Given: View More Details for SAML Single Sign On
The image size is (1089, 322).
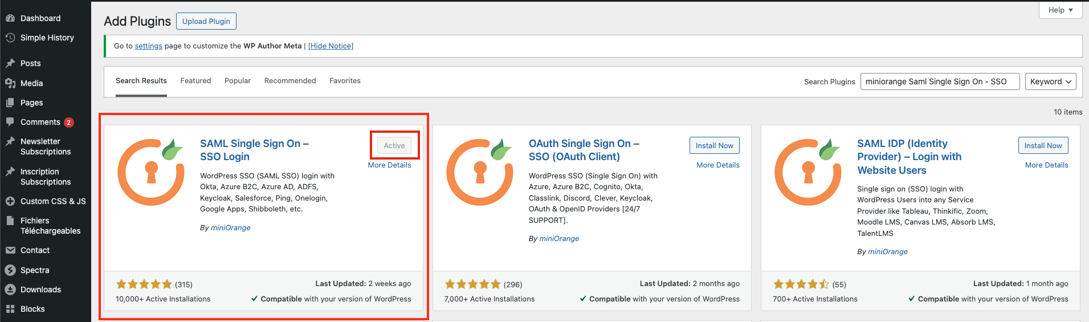Looking at the screenshot, I should click(x=389, y=165).
